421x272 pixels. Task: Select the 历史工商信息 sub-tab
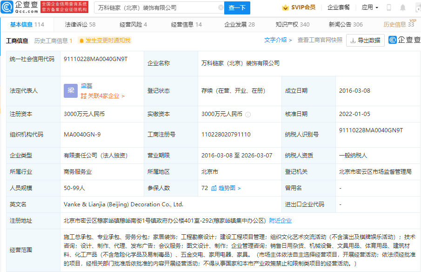53,41
